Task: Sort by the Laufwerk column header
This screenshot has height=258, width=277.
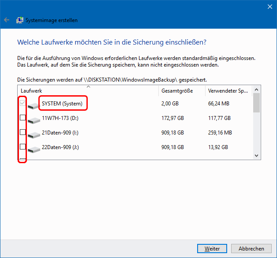Action: point(87,90)
